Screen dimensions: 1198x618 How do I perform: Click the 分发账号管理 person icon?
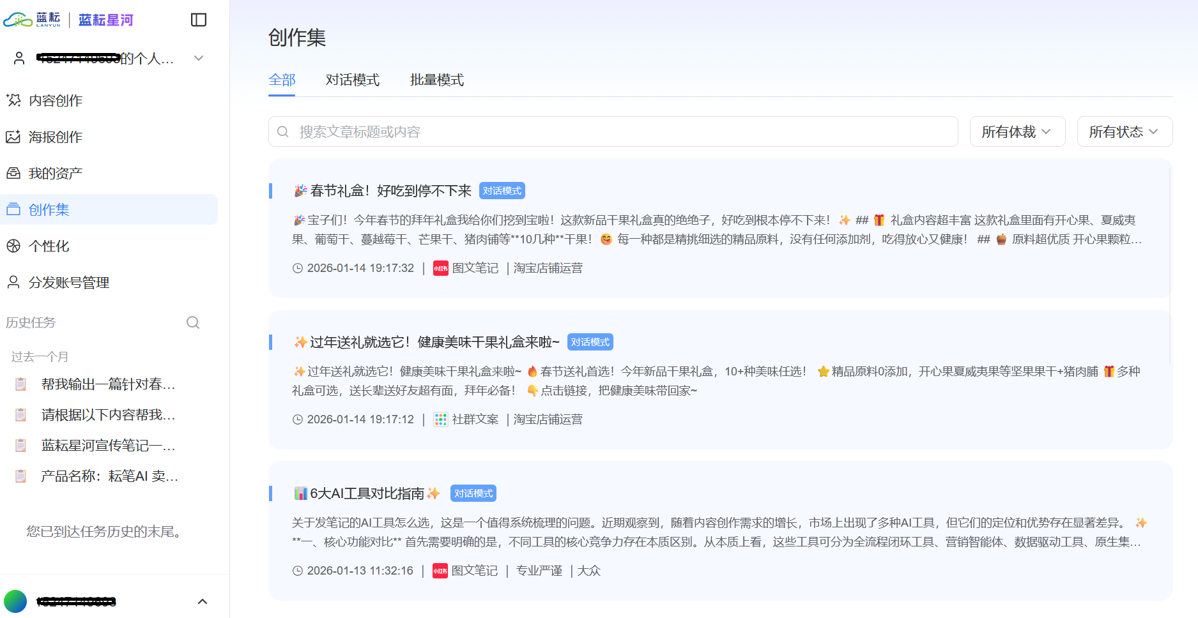(13, 282)
